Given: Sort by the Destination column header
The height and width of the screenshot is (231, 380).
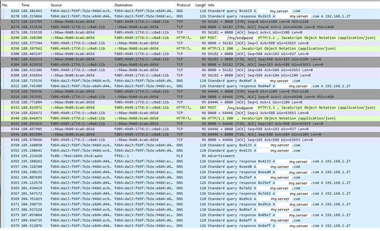Looking at the screenshot, I should [144, 5].
